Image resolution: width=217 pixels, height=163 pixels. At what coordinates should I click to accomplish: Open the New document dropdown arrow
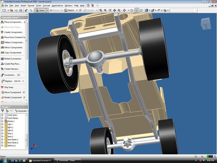point(8,10)
